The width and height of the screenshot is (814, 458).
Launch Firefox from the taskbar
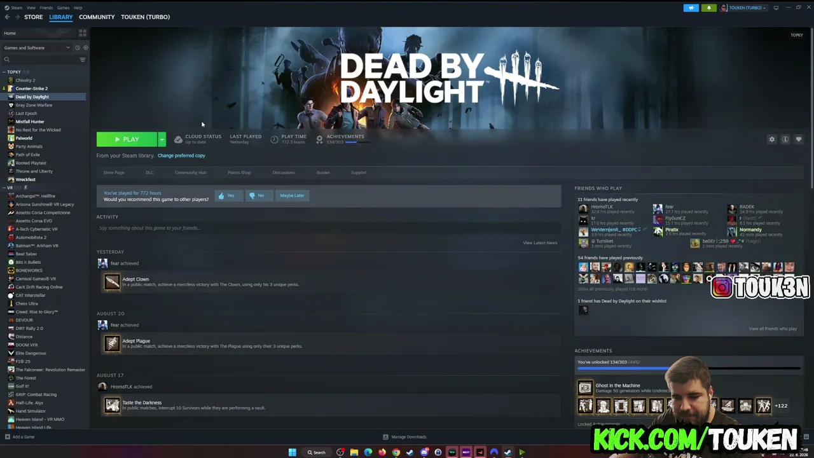coord(382,452)
